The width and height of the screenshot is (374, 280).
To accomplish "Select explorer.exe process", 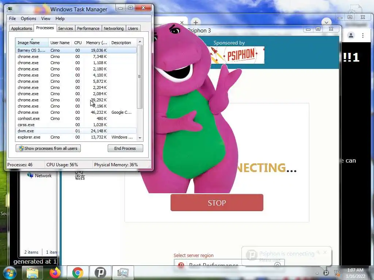I will tap(76, 137).
